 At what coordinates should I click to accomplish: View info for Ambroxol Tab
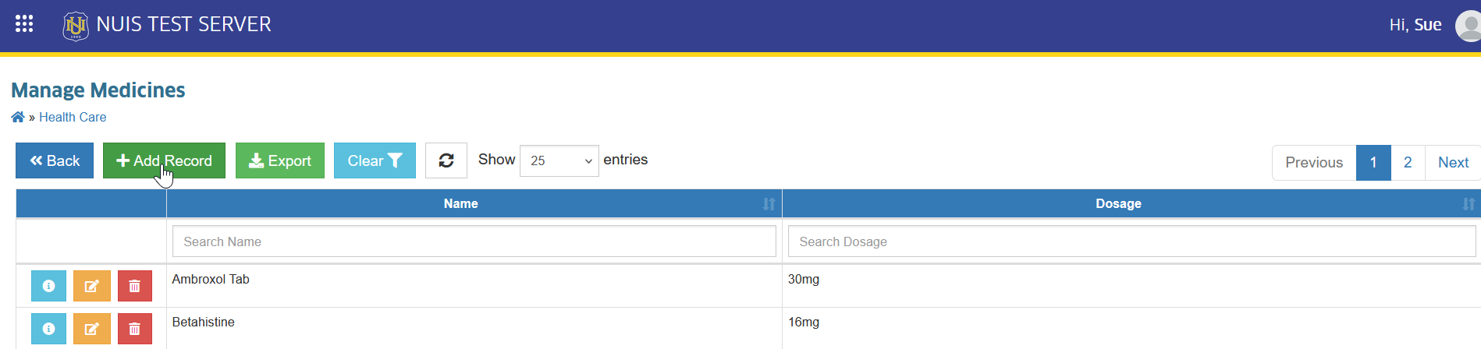coord(48,286)
